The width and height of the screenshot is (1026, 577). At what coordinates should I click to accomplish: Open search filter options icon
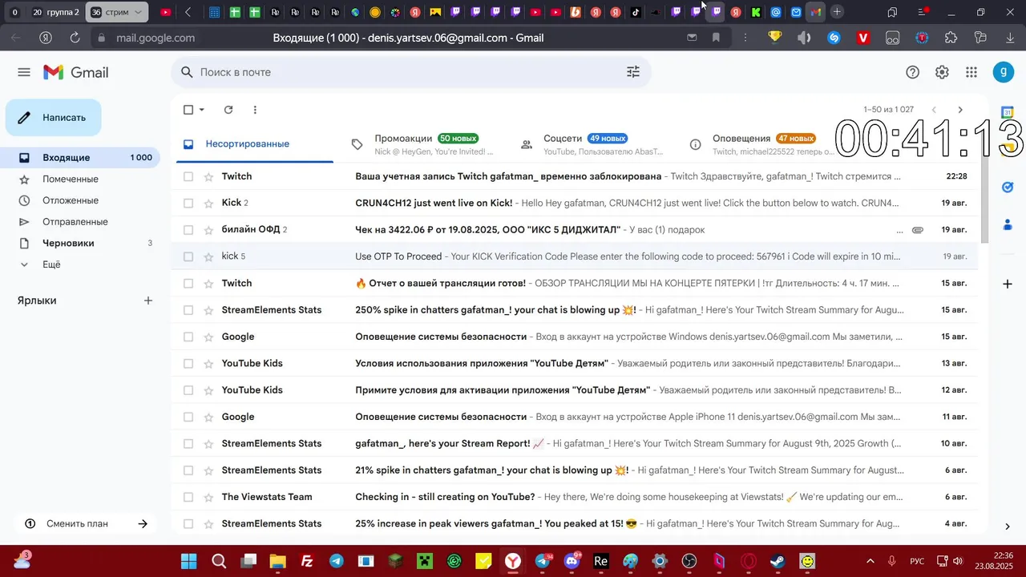[x=633, y=72]
